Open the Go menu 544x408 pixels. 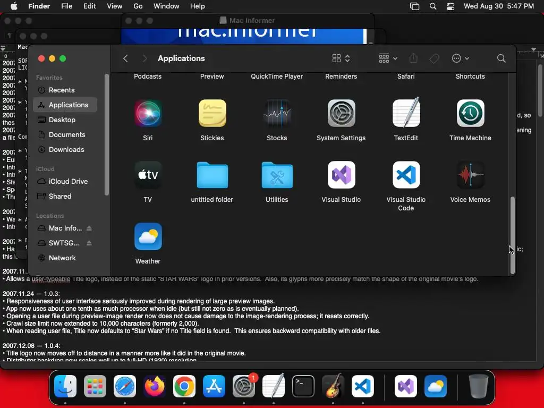coord(138,6)
